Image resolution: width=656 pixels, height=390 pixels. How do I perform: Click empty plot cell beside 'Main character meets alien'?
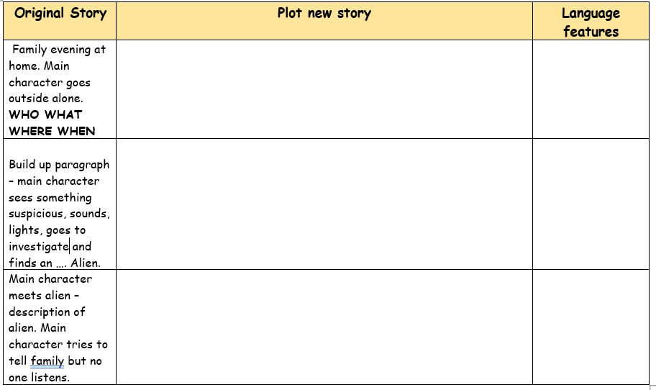pos(324,327)
